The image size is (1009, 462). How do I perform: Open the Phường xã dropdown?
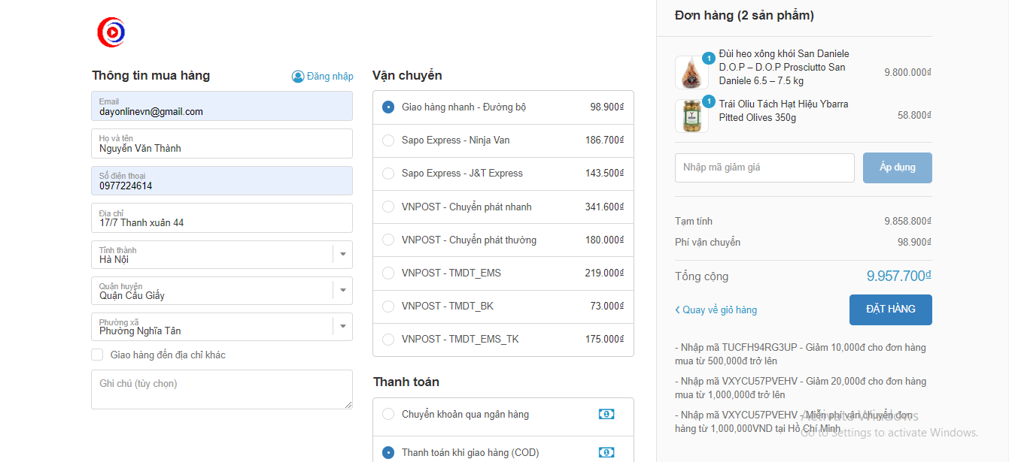342,326
